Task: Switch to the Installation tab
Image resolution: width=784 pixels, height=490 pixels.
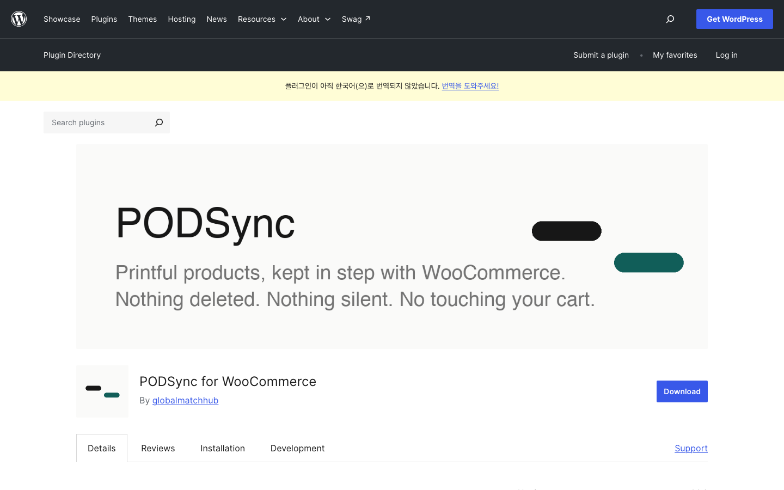Action: (223, 448)
